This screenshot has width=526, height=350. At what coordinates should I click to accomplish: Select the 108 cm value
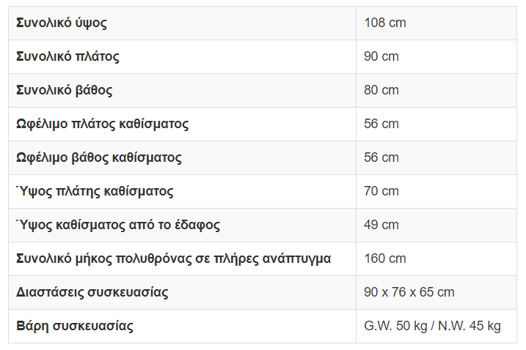pos(385,23)
